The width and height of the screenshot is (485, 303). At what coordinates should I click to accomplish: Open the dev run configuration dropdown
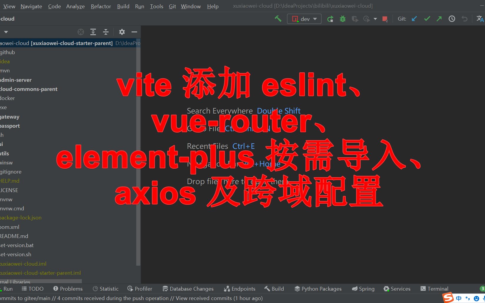[x=304, y=19]
